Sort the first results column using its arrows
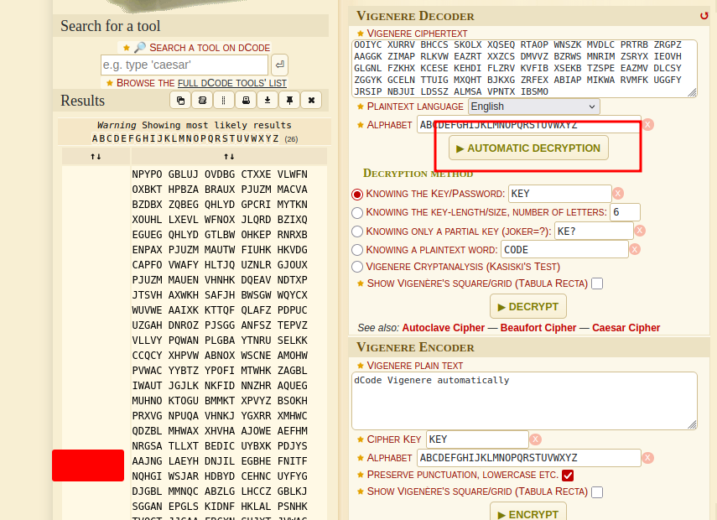717x520 pixels. 96,156
